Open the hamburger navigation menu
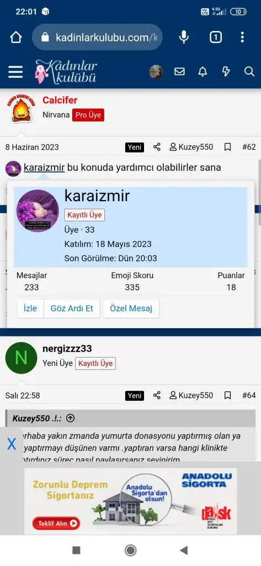 pos(15,72)
